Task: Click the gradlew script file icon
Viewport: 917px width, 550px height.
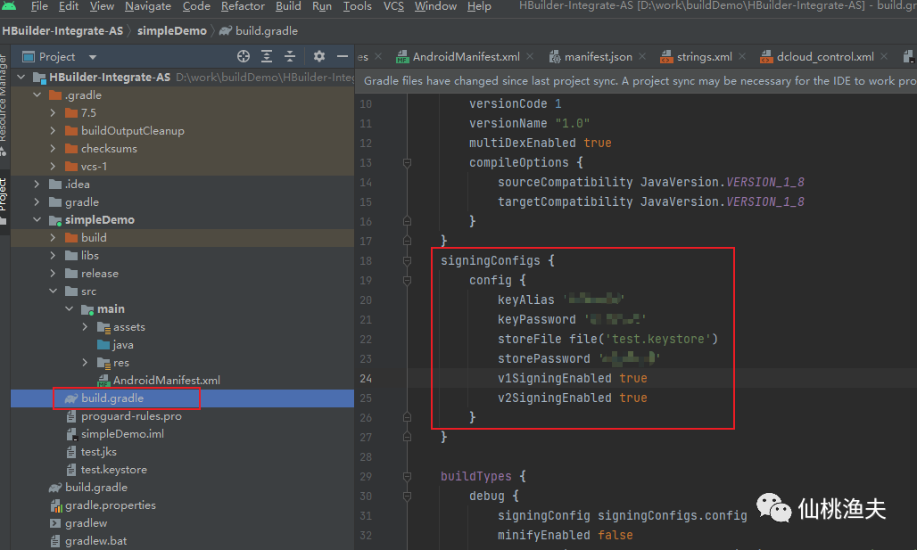Action: pyautogui.click(x=55, y=523)
